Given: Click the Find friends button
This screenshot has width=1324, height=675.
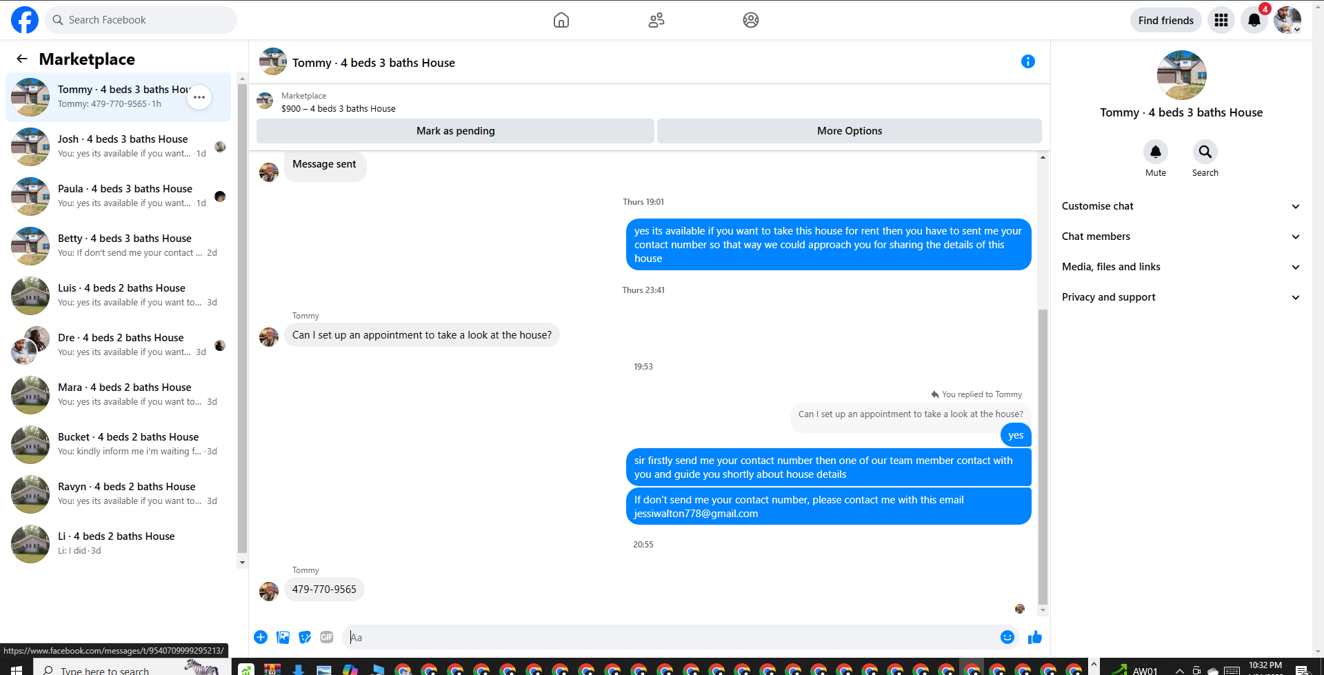Looking at the screenshot, I should click(x=1166, y=20).
